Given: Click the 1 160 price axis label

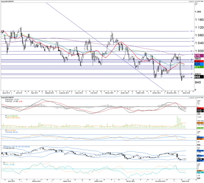Looking at the screenshot, I should (x=199, y=20).
